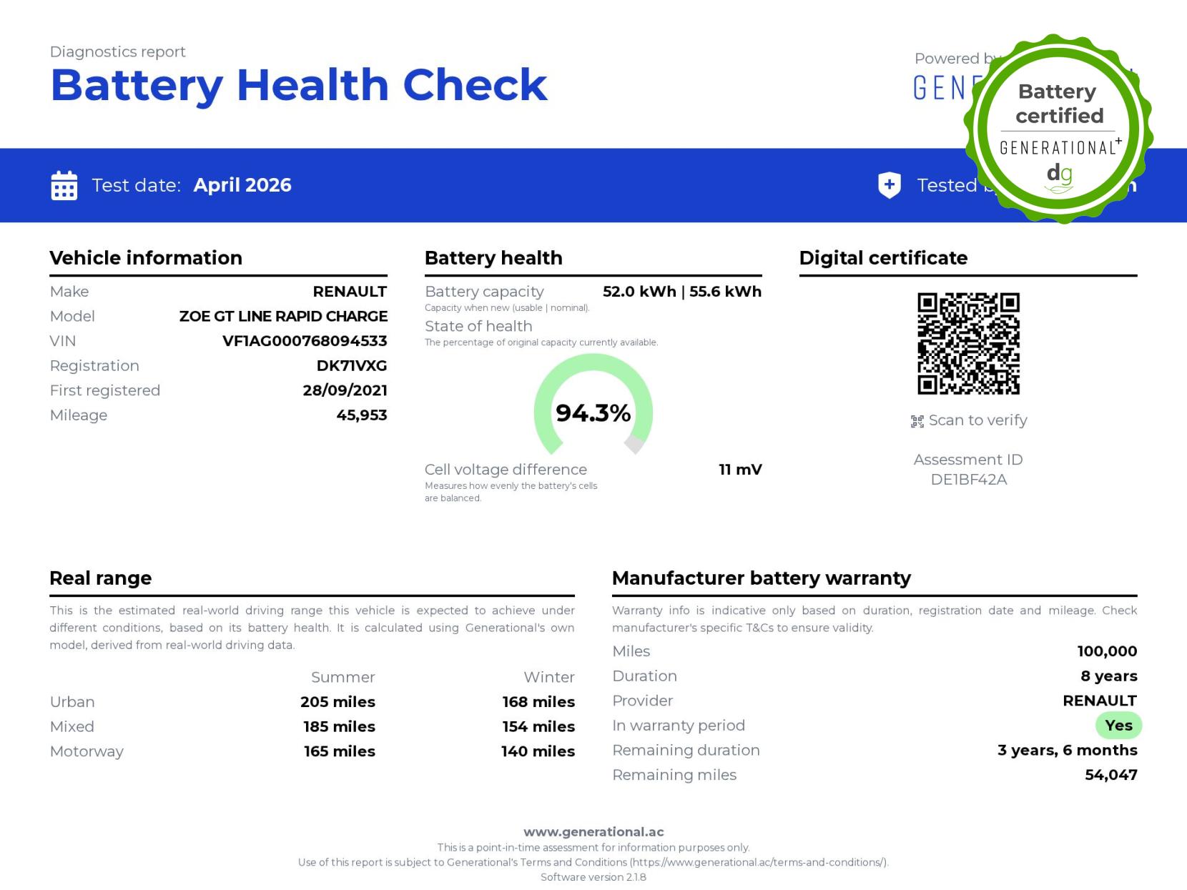This screenshot has width=1187, height=890.
Task: Click the Manufacturer battery warranty heading
Action: coord(761,578)
